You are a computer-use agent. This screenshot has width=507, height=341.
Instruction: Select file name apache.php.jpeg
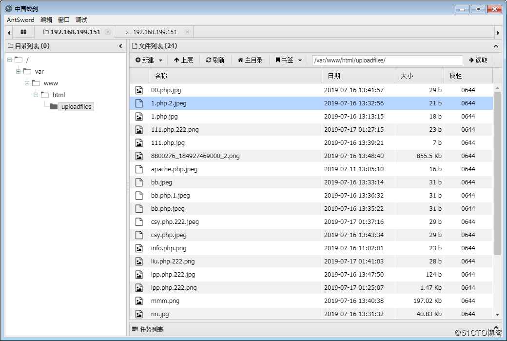point(174,169)
